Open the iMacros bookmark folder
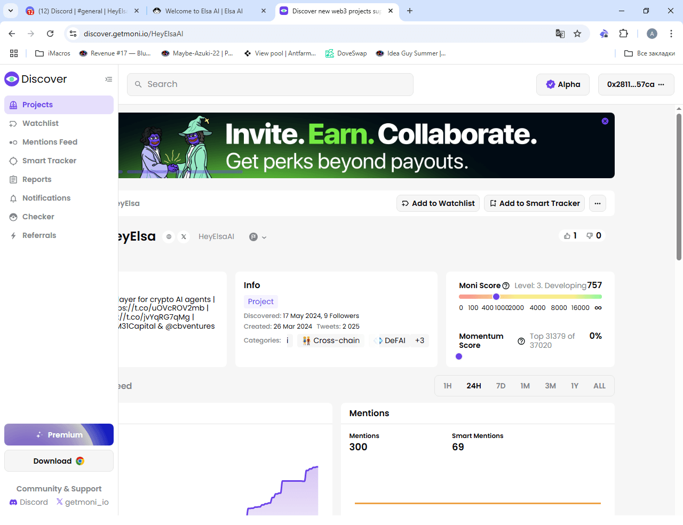Viewport: 683px width, 525px height. 53,53
